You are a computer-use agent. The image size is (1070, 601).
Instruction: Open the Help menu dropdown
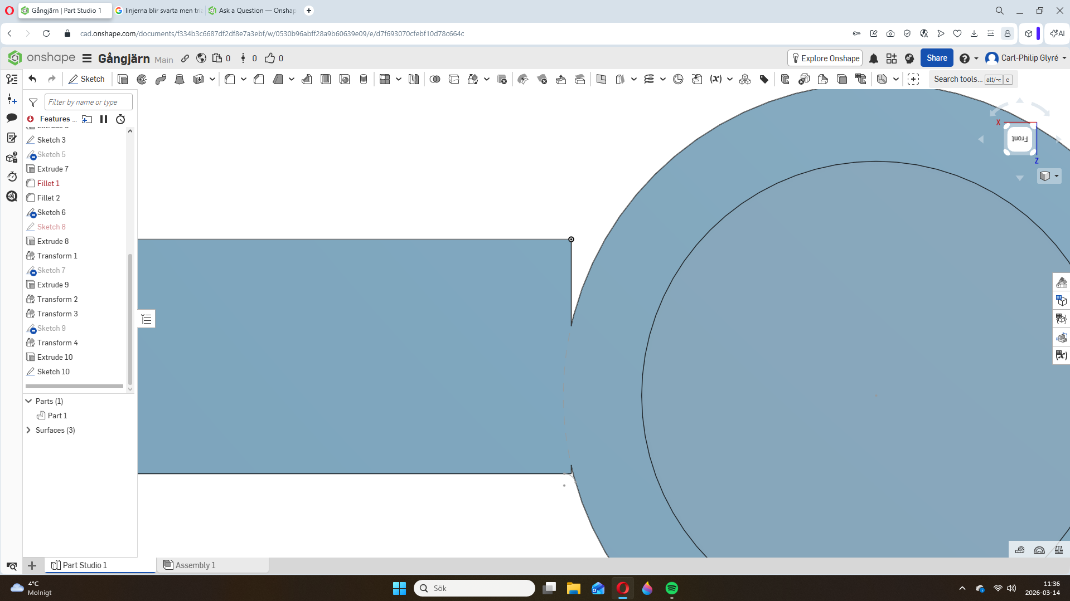969,58
